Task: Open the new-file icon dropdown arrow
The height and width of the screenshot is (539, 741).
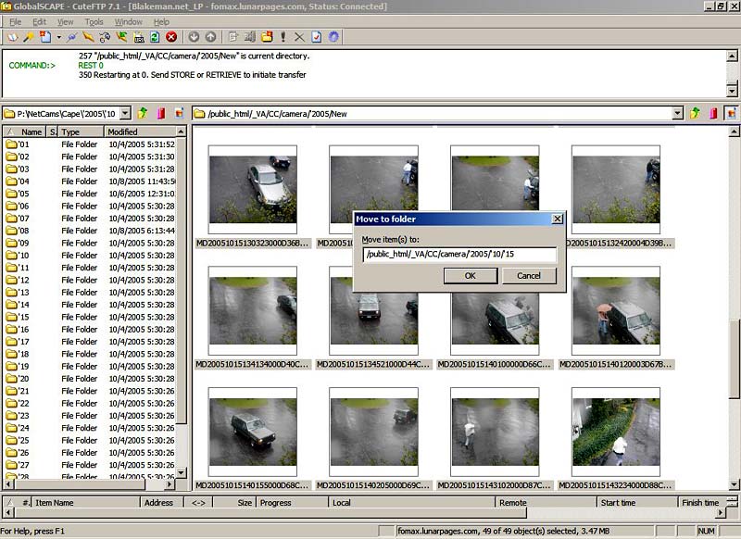Action: (58, 37)
